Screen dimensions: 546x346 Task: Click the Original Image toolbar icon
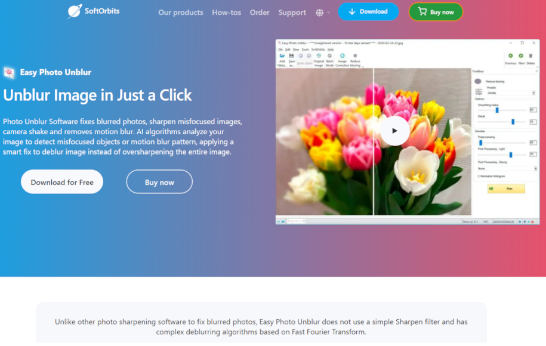point(319,56)
